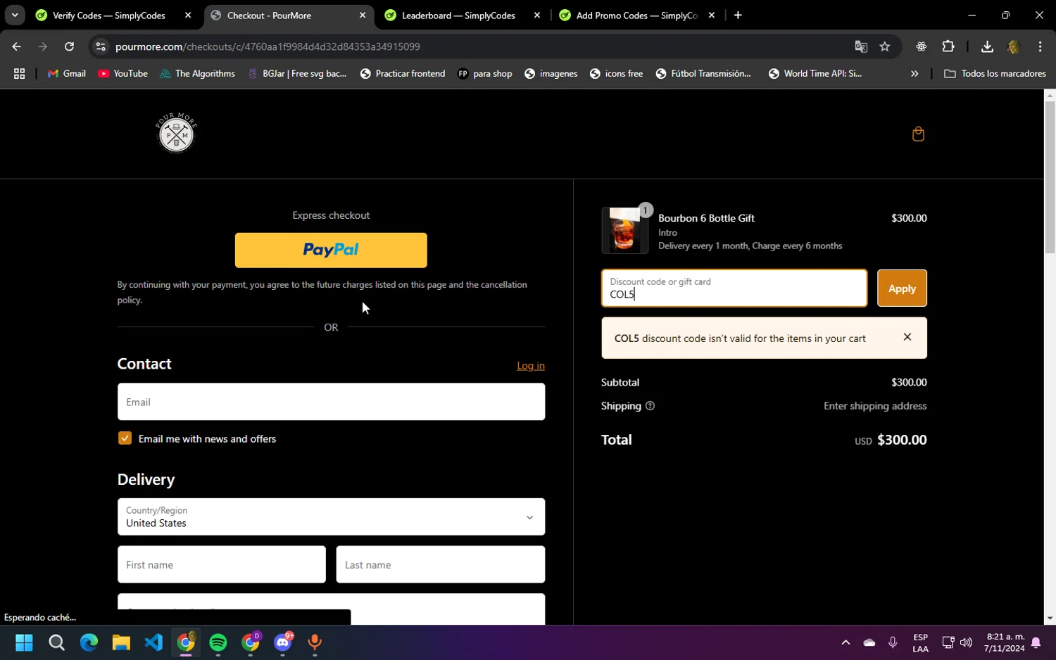Open the browser extensions puzzle icon
Image resolution: width=1056 pixels, height=660 pixels.
pyautogui.click(x=948, y=46)
